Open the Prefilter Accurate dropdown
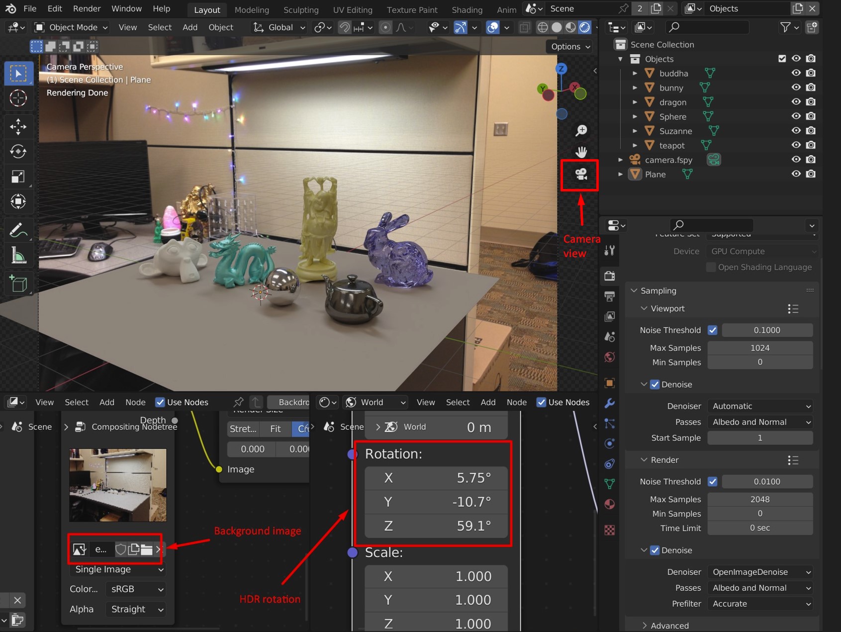This screenshot has width=841, height=632. pos(760,604)
